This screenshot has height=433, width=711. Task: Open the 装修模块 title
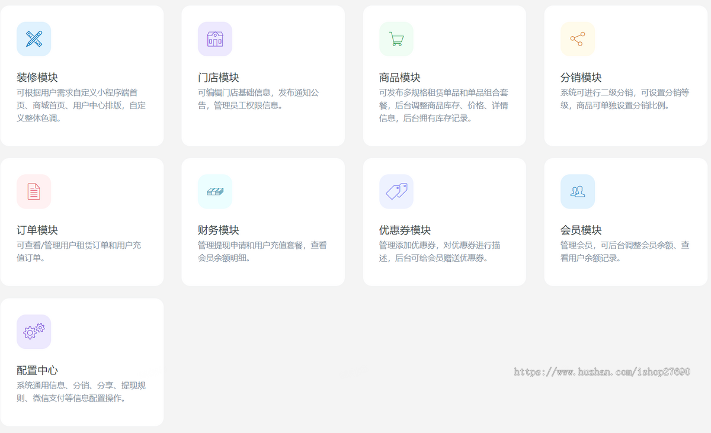point(37,78)
